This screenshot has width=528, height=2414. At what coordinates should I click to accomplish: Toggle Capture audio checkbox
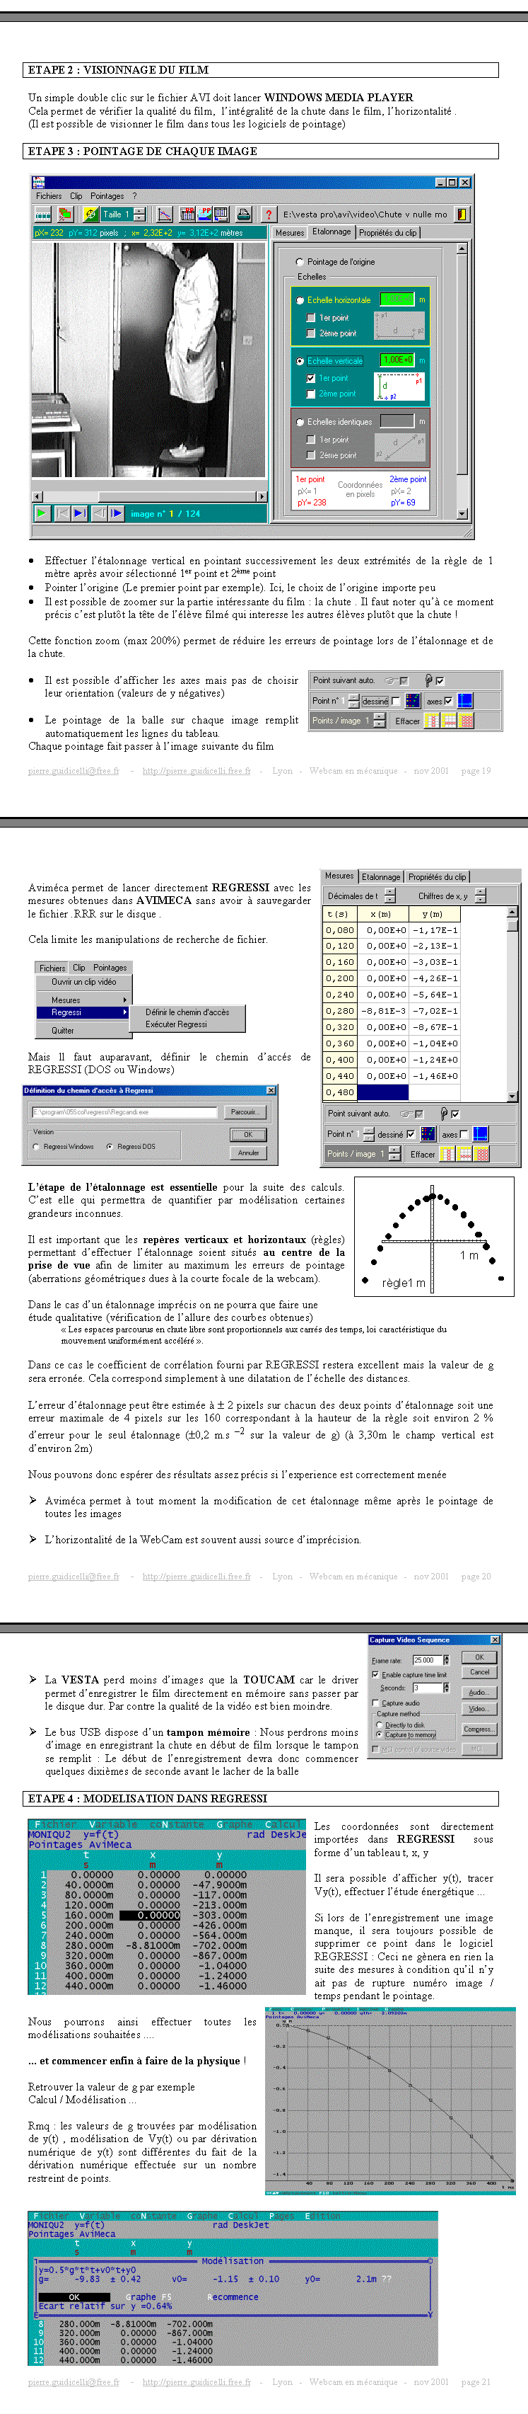coord(376,1703)
